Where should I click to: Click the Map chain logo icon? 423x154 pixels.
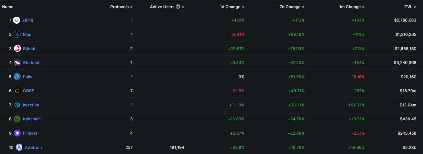[x=17, y=34]
